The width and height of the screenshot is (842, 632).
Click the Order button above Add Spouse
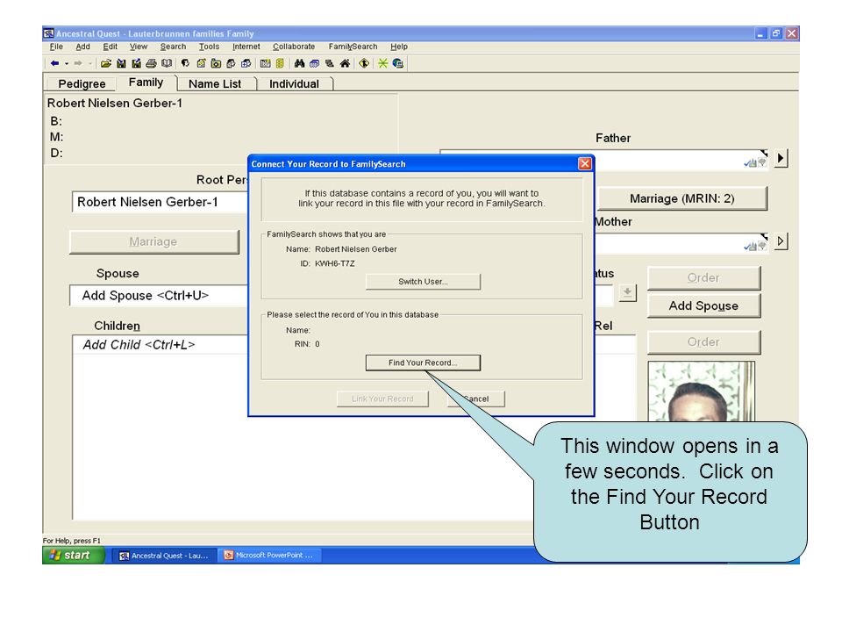pos(703,278)
